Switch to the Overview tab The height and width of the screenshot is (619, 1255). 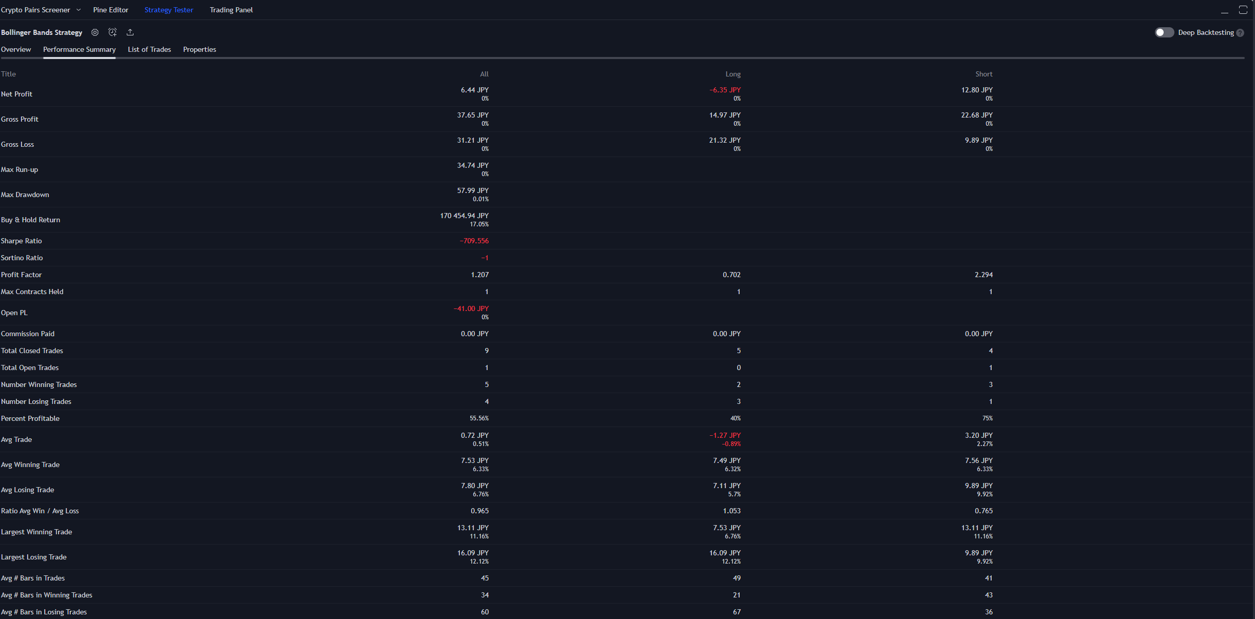(x=16, y=49)
